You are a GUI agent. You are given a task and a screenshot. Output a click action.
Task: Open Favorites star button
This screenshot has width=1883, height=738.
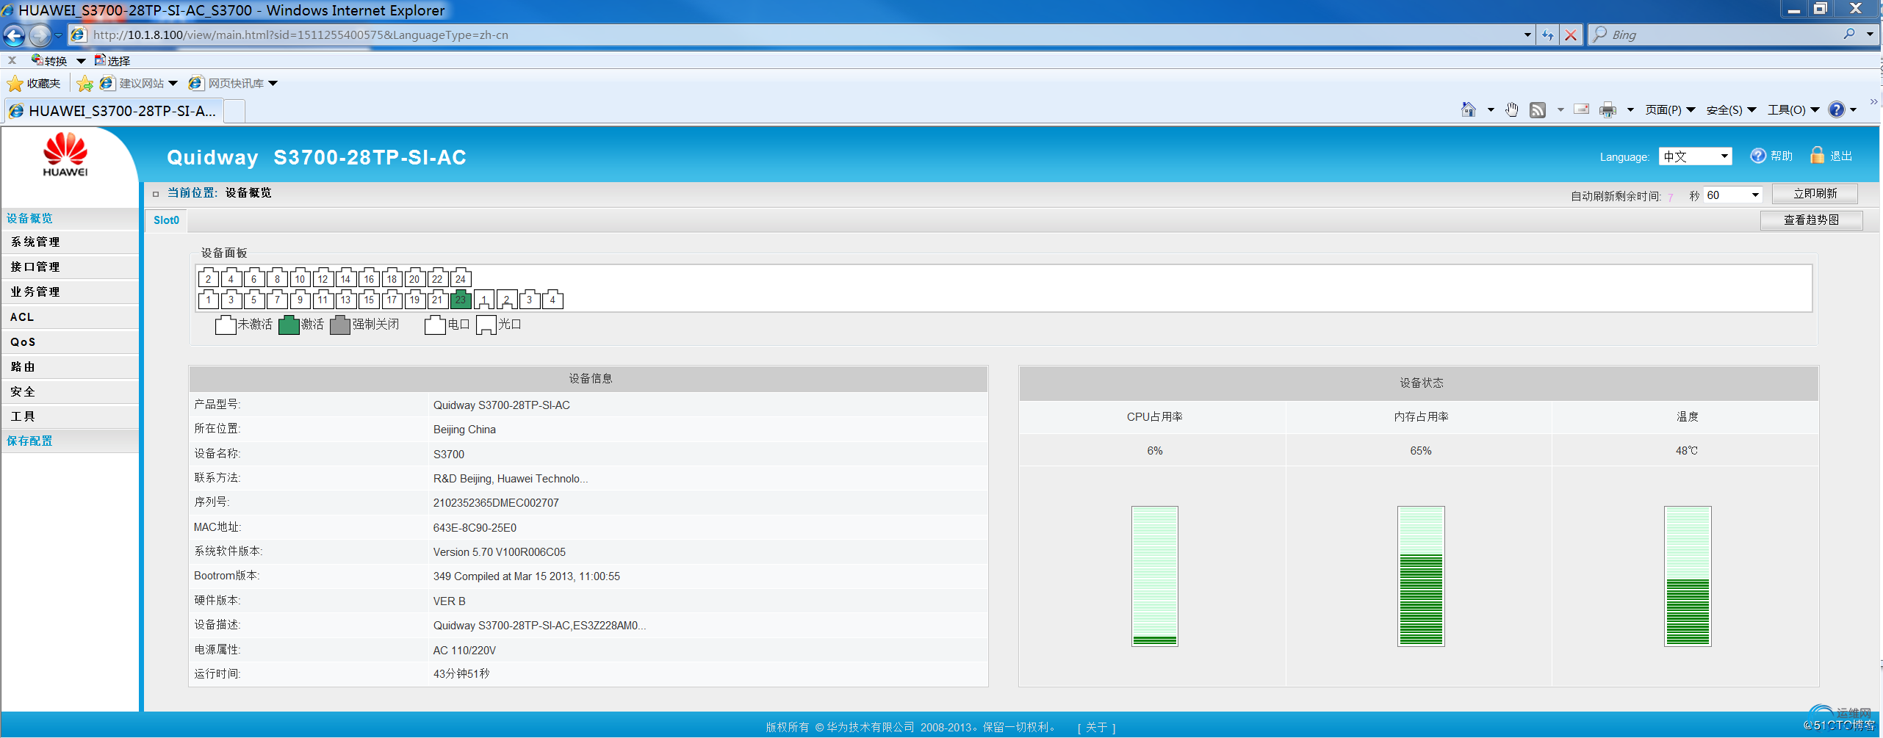(x=34, y=83)
